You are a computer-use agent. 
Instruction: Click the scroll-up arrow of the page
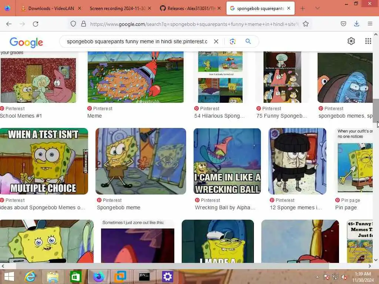[x=376, y=34]
